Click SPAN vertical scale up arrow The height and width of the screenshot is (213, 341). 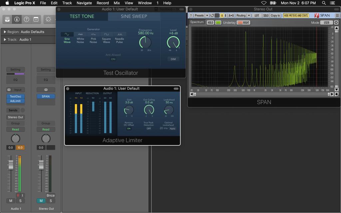[x=336, y=28]
